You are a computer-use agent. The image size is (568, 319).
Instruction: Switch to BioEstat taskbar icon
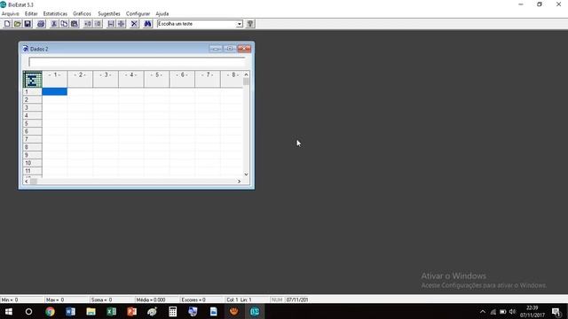[x=255, y=312]
